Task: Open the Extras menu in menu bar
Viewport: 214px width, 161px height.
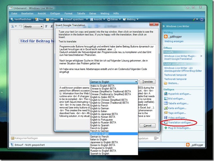Action: point(93,13)
